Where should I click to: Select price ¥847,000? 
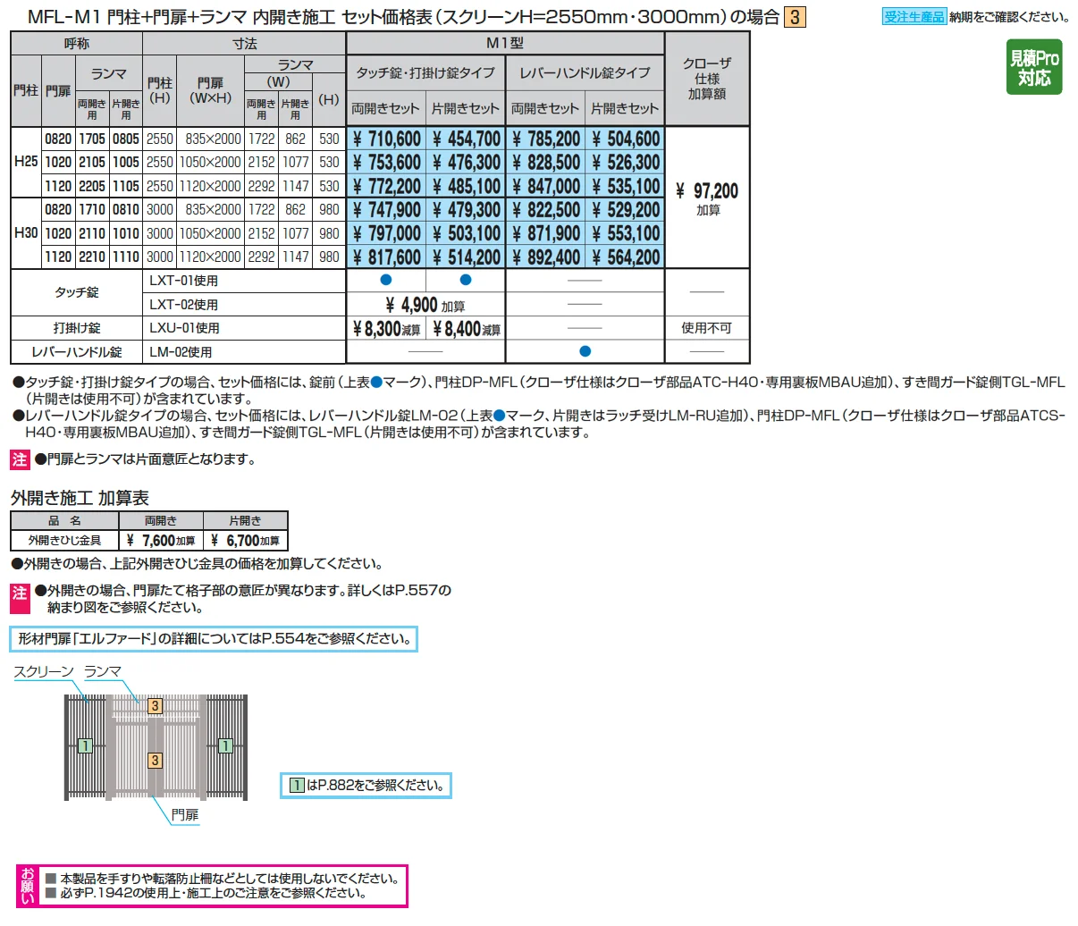546,186
